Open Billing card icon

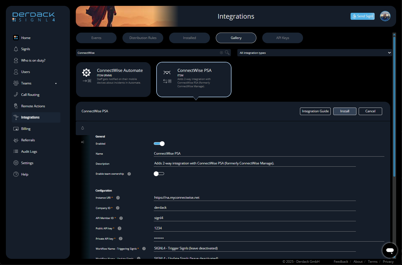16,129
